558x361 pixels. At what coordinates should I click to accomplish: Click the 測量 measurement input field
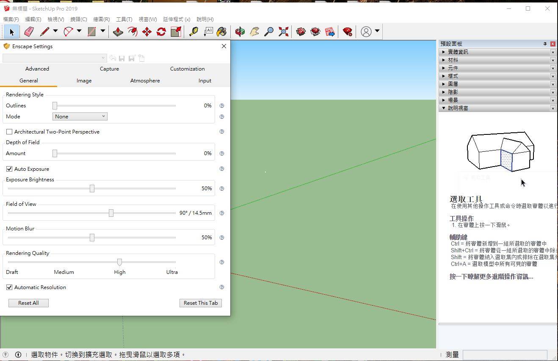point(505,355)
